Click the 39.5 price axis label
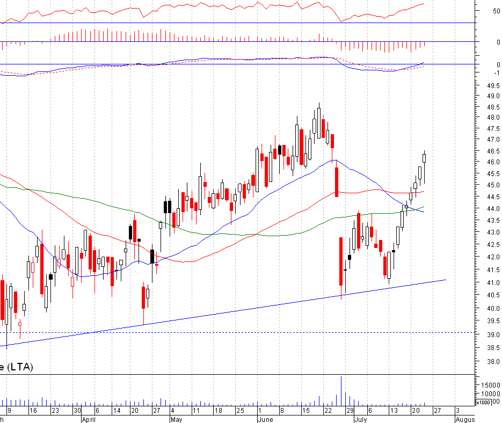The width and height of the screenshot is (502, 423). [x=493, y=321]
